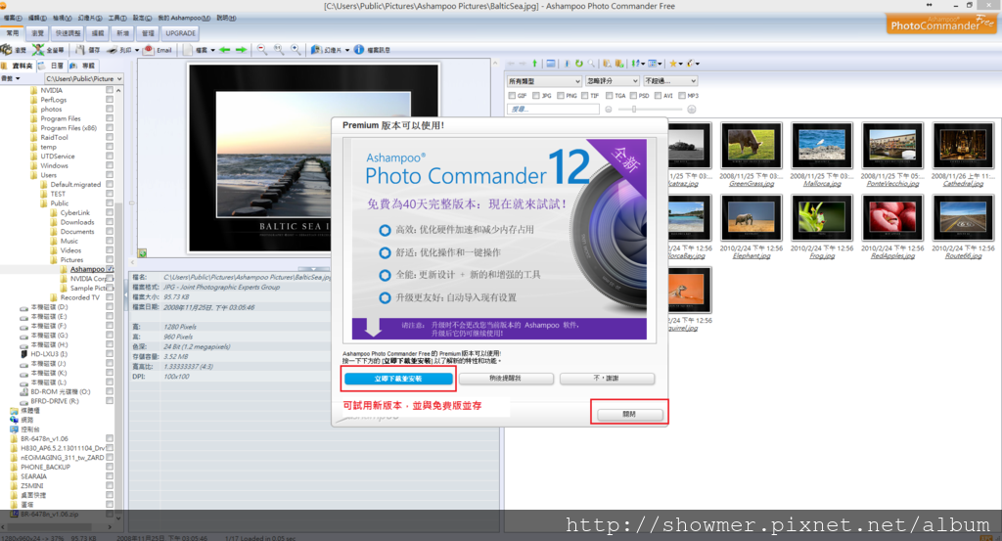This screenshot has height=541, width=1002.
Task: Click the 關閉 close button in dialog
Action: point(629,415)
